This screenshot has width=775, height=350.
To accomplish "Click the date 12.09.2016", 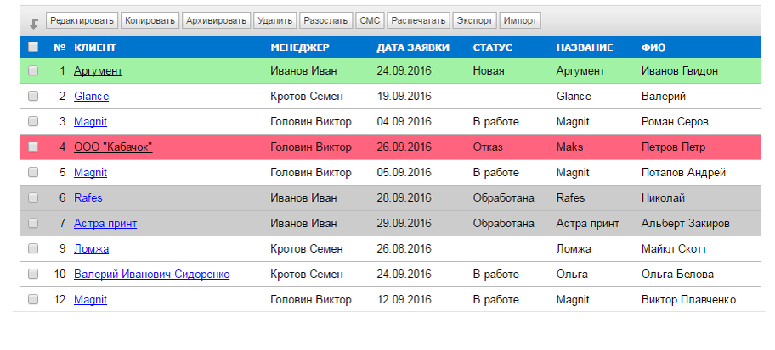I will point(404,300).
